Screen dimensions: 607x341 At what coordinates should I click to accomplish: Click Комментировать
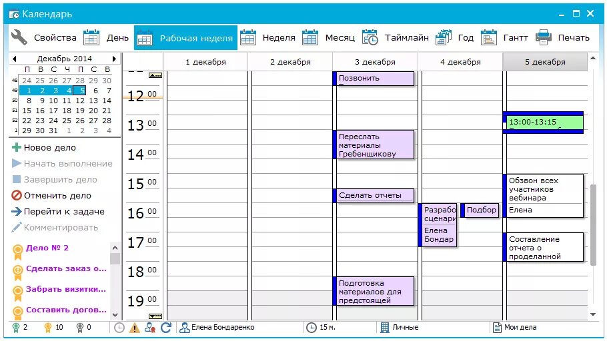55,227
